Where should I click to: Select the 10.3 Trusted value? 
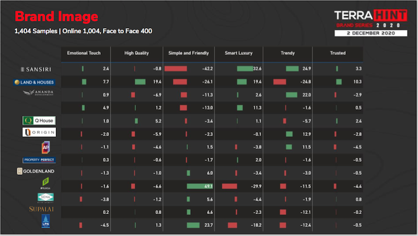tap(357, 82)
